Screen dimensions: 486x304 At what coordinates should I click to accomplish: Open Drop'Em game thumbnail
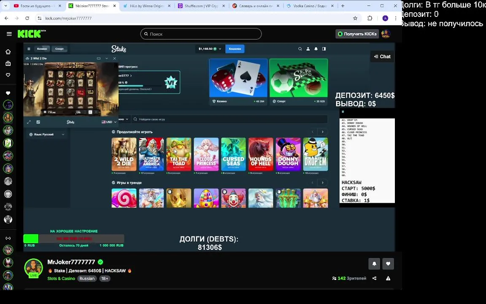click(x=316, y=154)
